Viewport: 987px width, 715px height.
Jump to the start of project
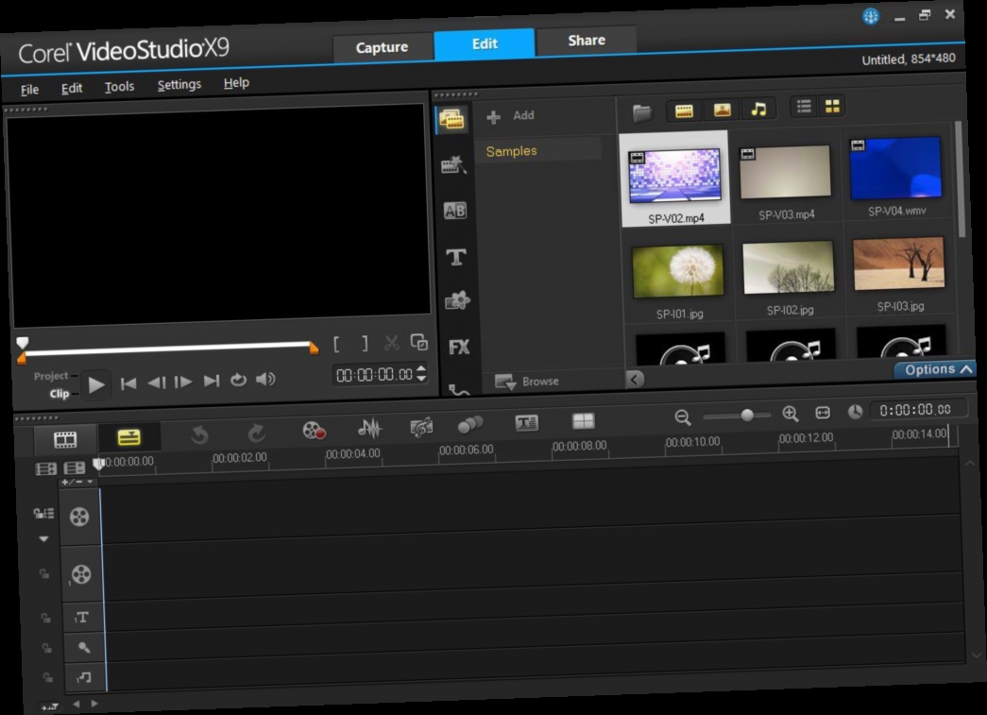(128, 383)
